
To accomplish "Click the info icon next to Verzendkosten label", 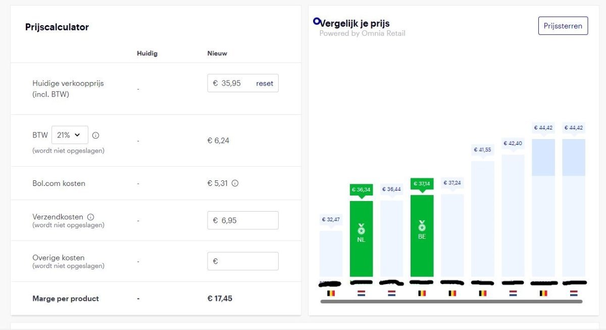I will tap(91, 217).
